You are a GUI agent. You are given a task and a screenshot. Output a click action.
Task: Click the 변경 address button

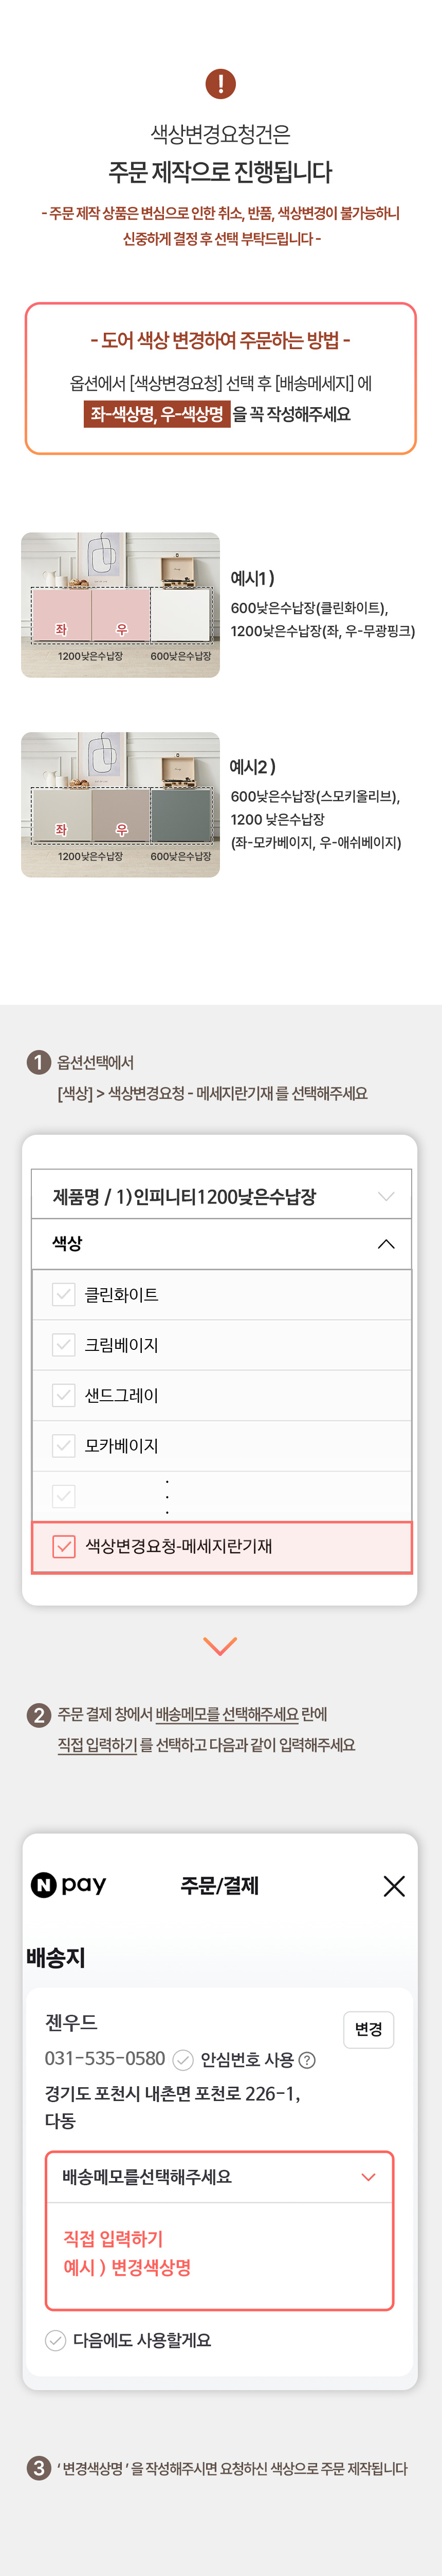point(369,2029)
